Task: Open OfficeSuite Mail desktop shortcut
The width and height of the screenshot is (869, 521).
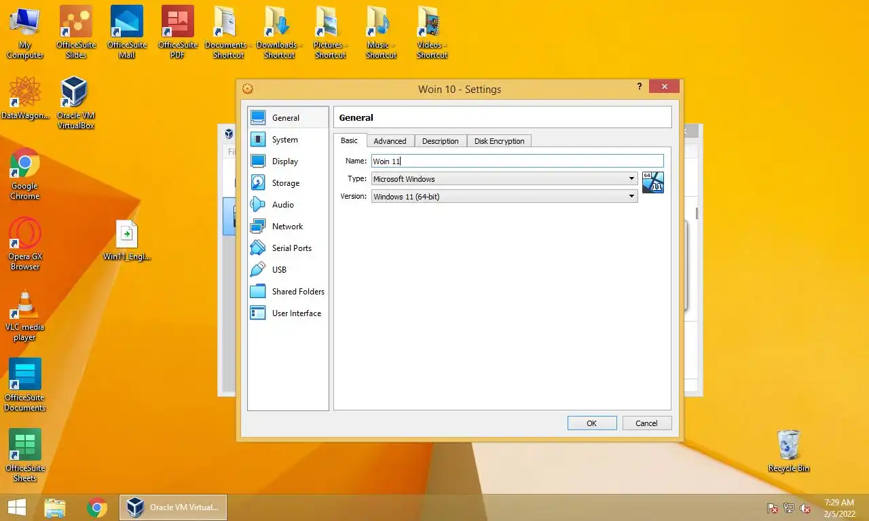Action: pos(127,33)
